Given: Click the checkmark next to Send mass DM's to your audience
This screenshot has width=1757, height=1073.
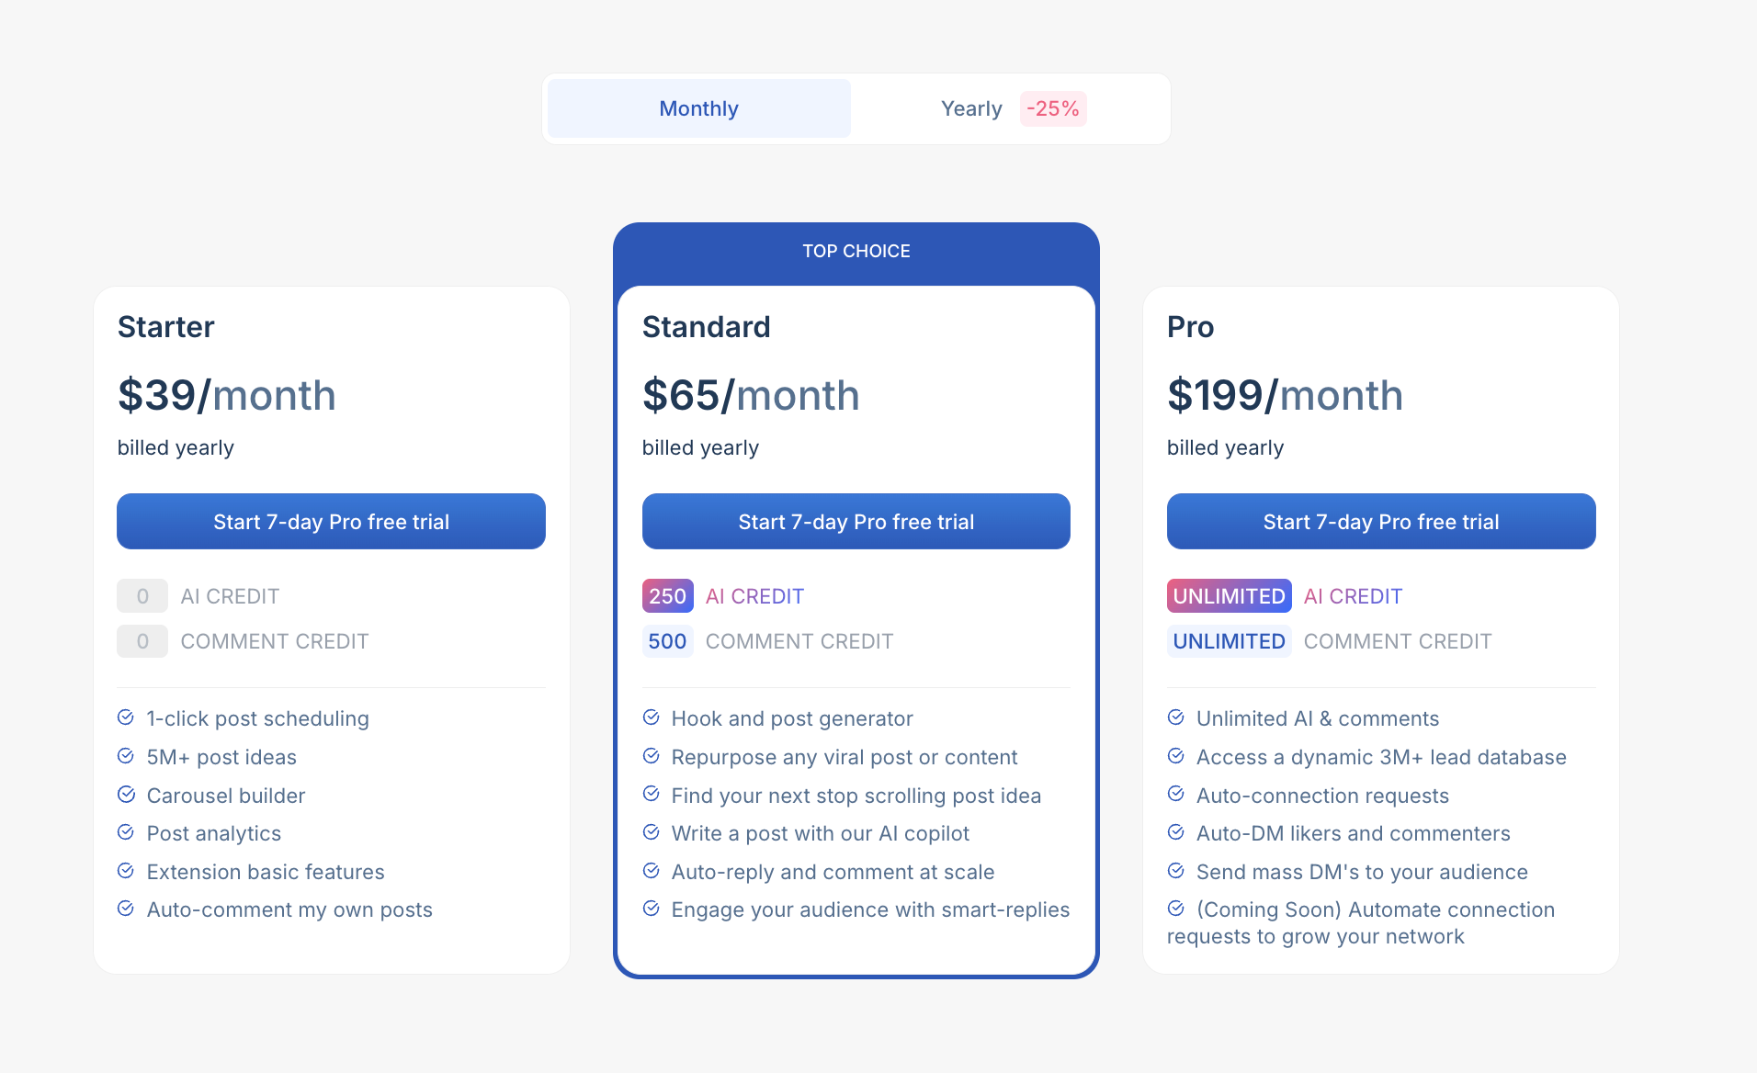Looking at the screenshot, I should (x=1176, y=871).
